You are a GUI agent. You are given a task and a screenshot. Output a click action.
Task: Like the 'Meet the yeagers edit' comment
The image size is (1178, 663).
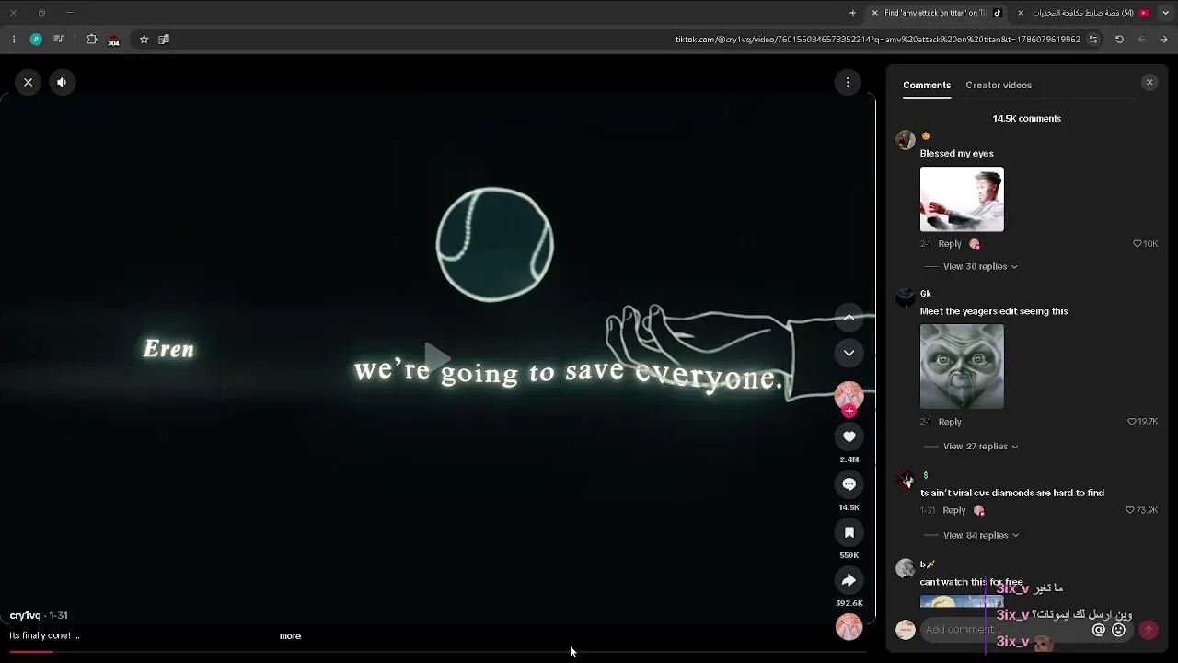pyautogui.click(x=1132, y=422)
